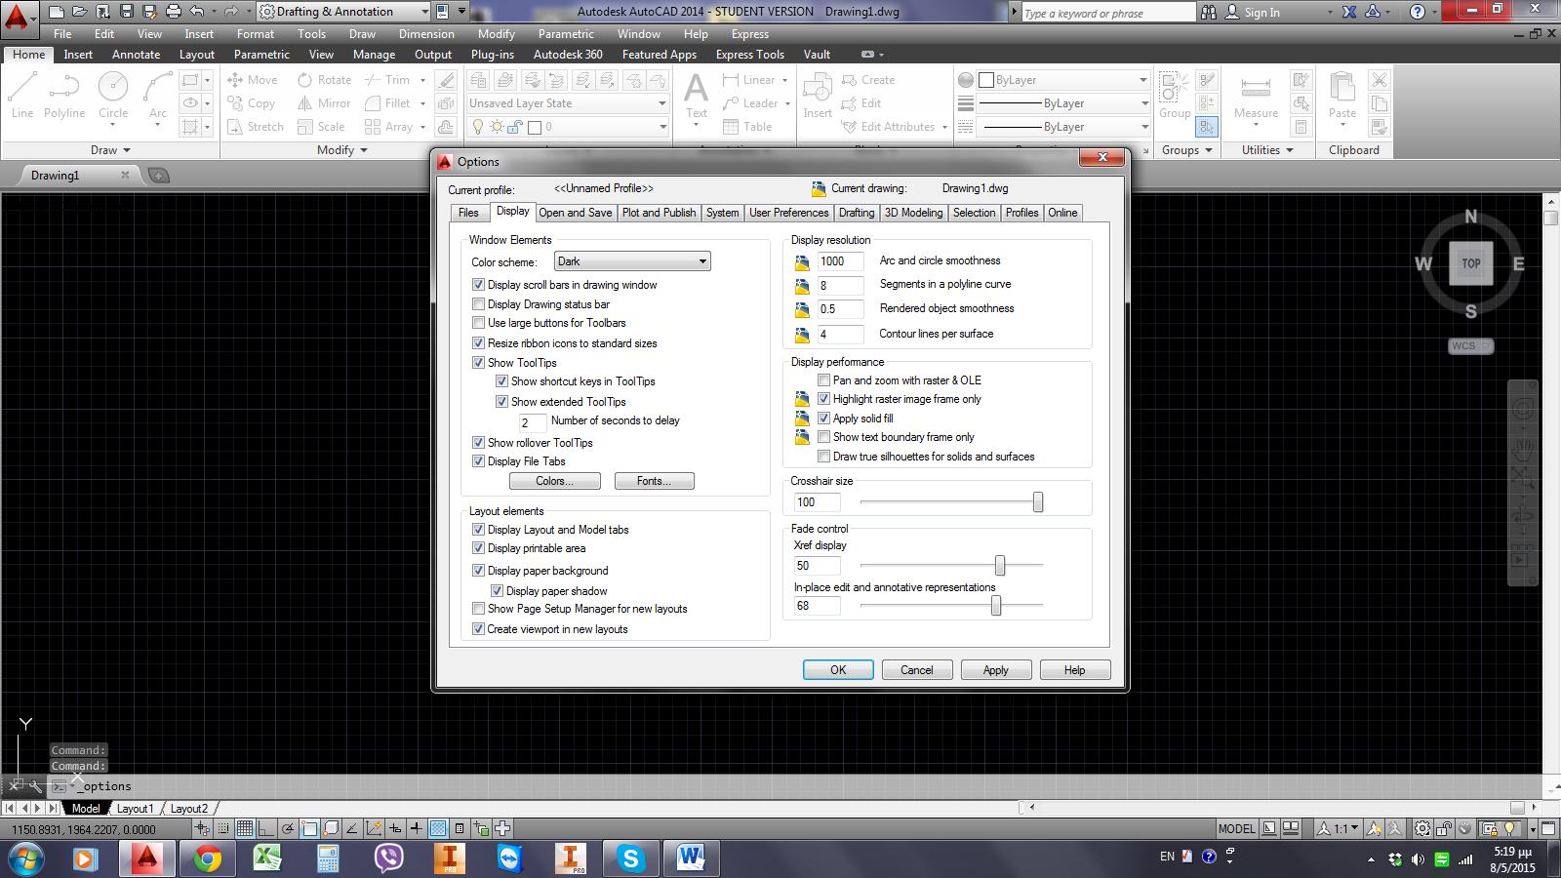Click the Colors... button

tap(554, 481)
